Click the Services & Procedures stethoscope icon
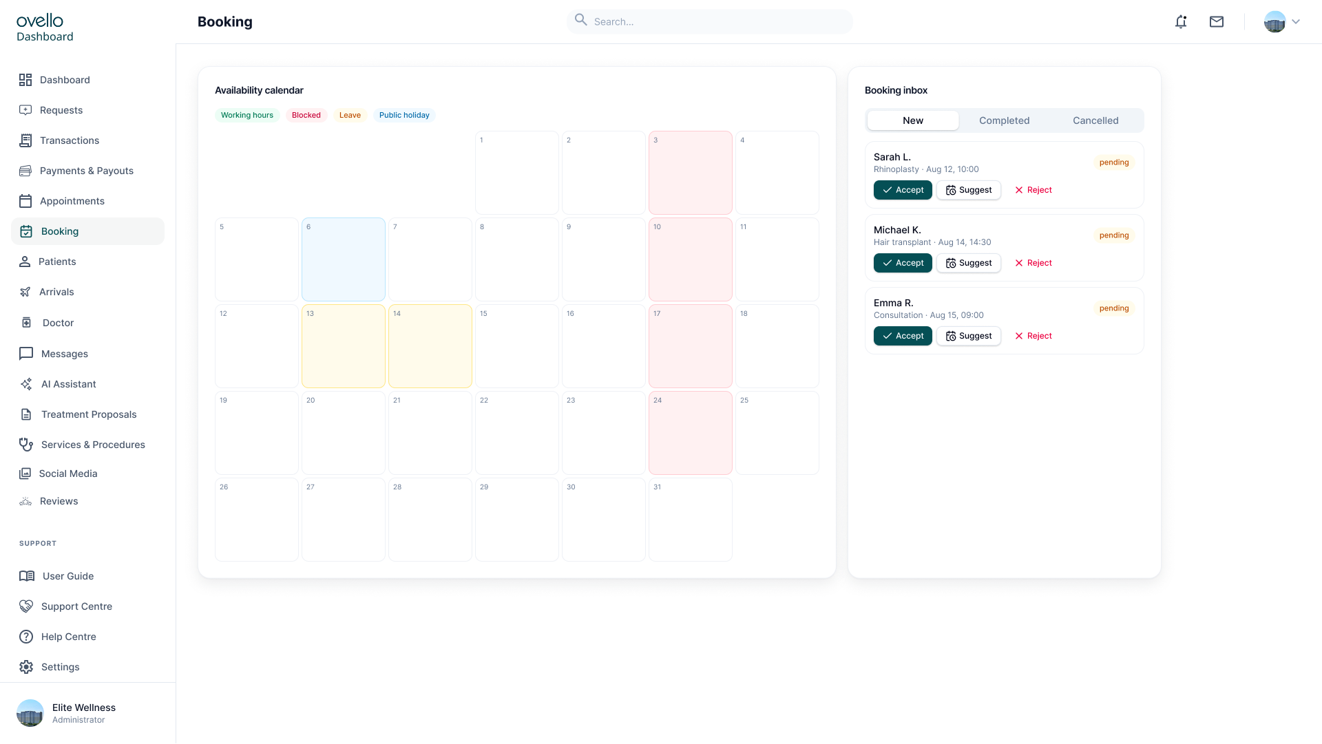Viewport: 1322px width, 744px height. (x=26, y=445)
